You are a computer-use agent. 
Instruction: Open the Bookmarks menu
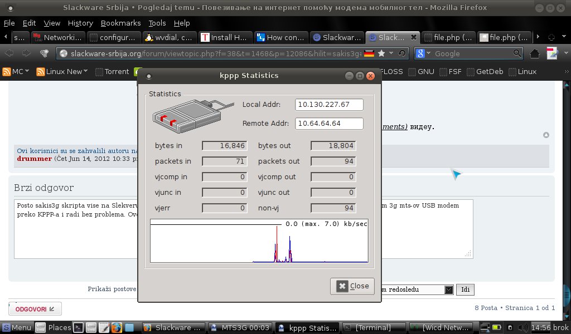click(120, 23)
